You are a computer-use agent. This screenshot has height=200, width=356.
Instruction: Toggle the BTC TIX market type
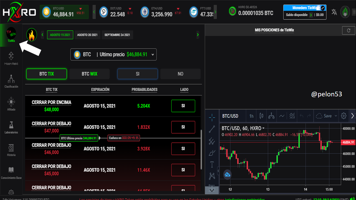click(x=46, y=74)
